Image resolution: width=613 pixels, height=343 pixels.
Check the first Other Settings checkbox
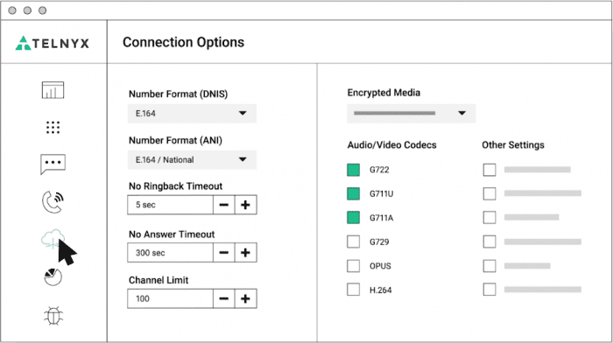pos(490,170)
